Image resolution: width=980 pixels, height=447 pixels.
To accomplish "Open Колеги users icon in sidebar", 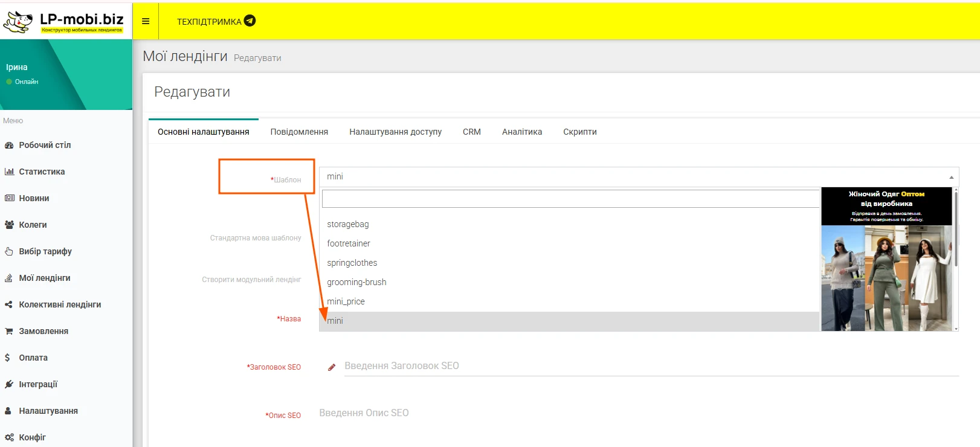I will pyautogui.click(x=9, y=225).
